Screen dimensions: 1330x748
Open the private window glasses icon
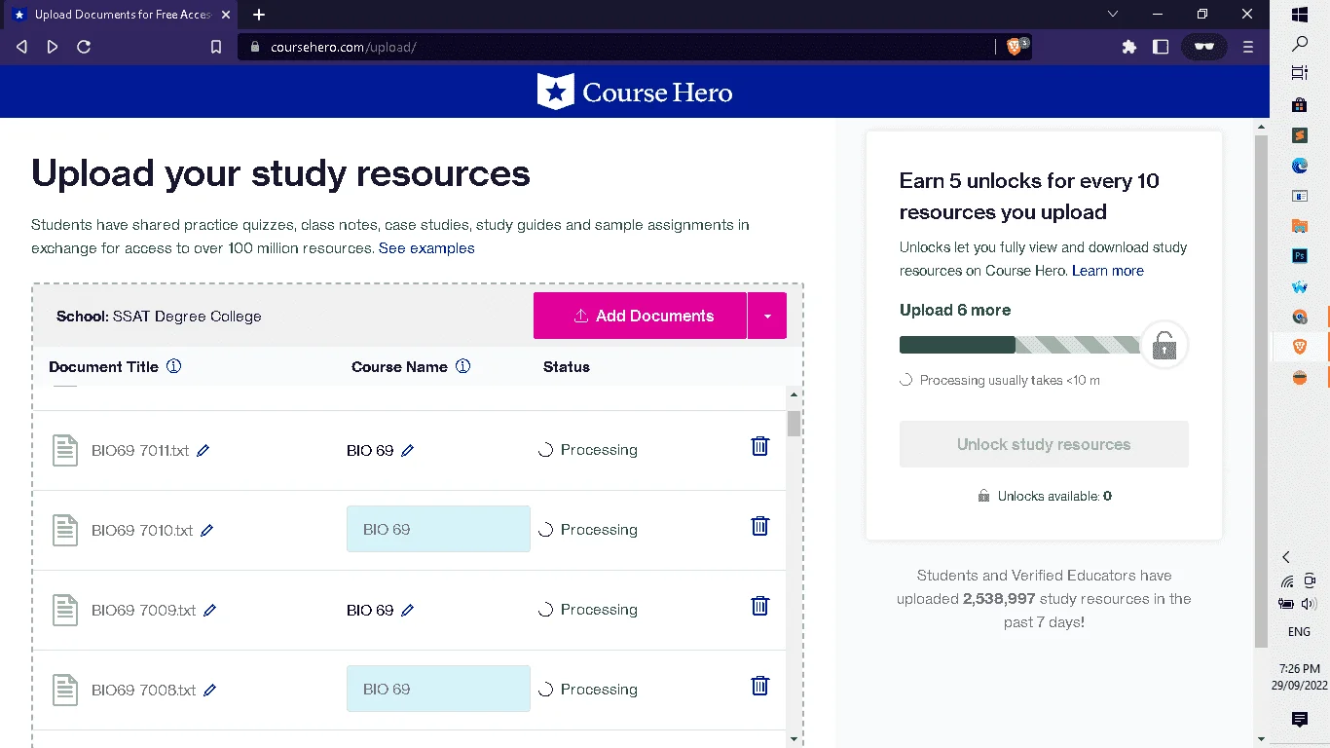pos(1204,47)
